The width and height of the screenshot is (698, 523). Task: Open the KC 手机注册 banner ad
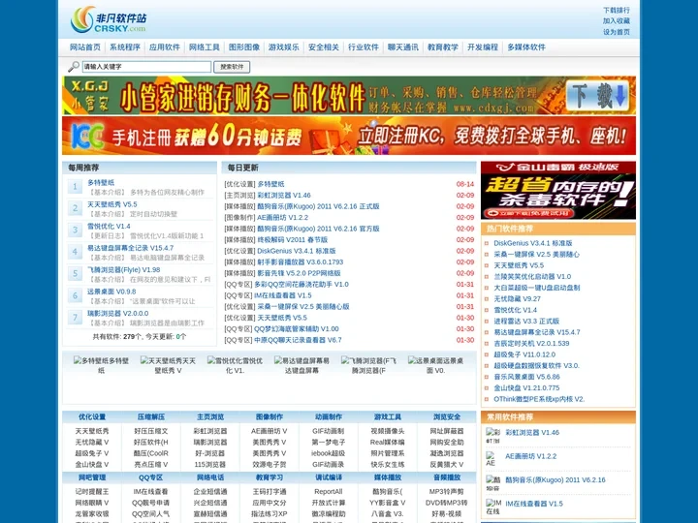coord(349,136)
